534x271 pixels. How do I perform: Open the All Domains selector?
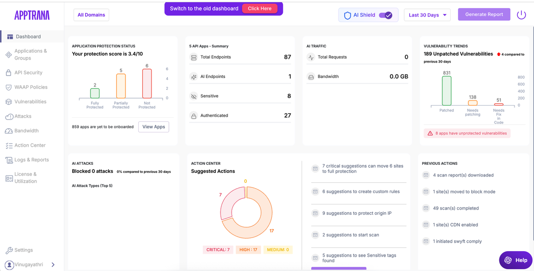[91, 15]
